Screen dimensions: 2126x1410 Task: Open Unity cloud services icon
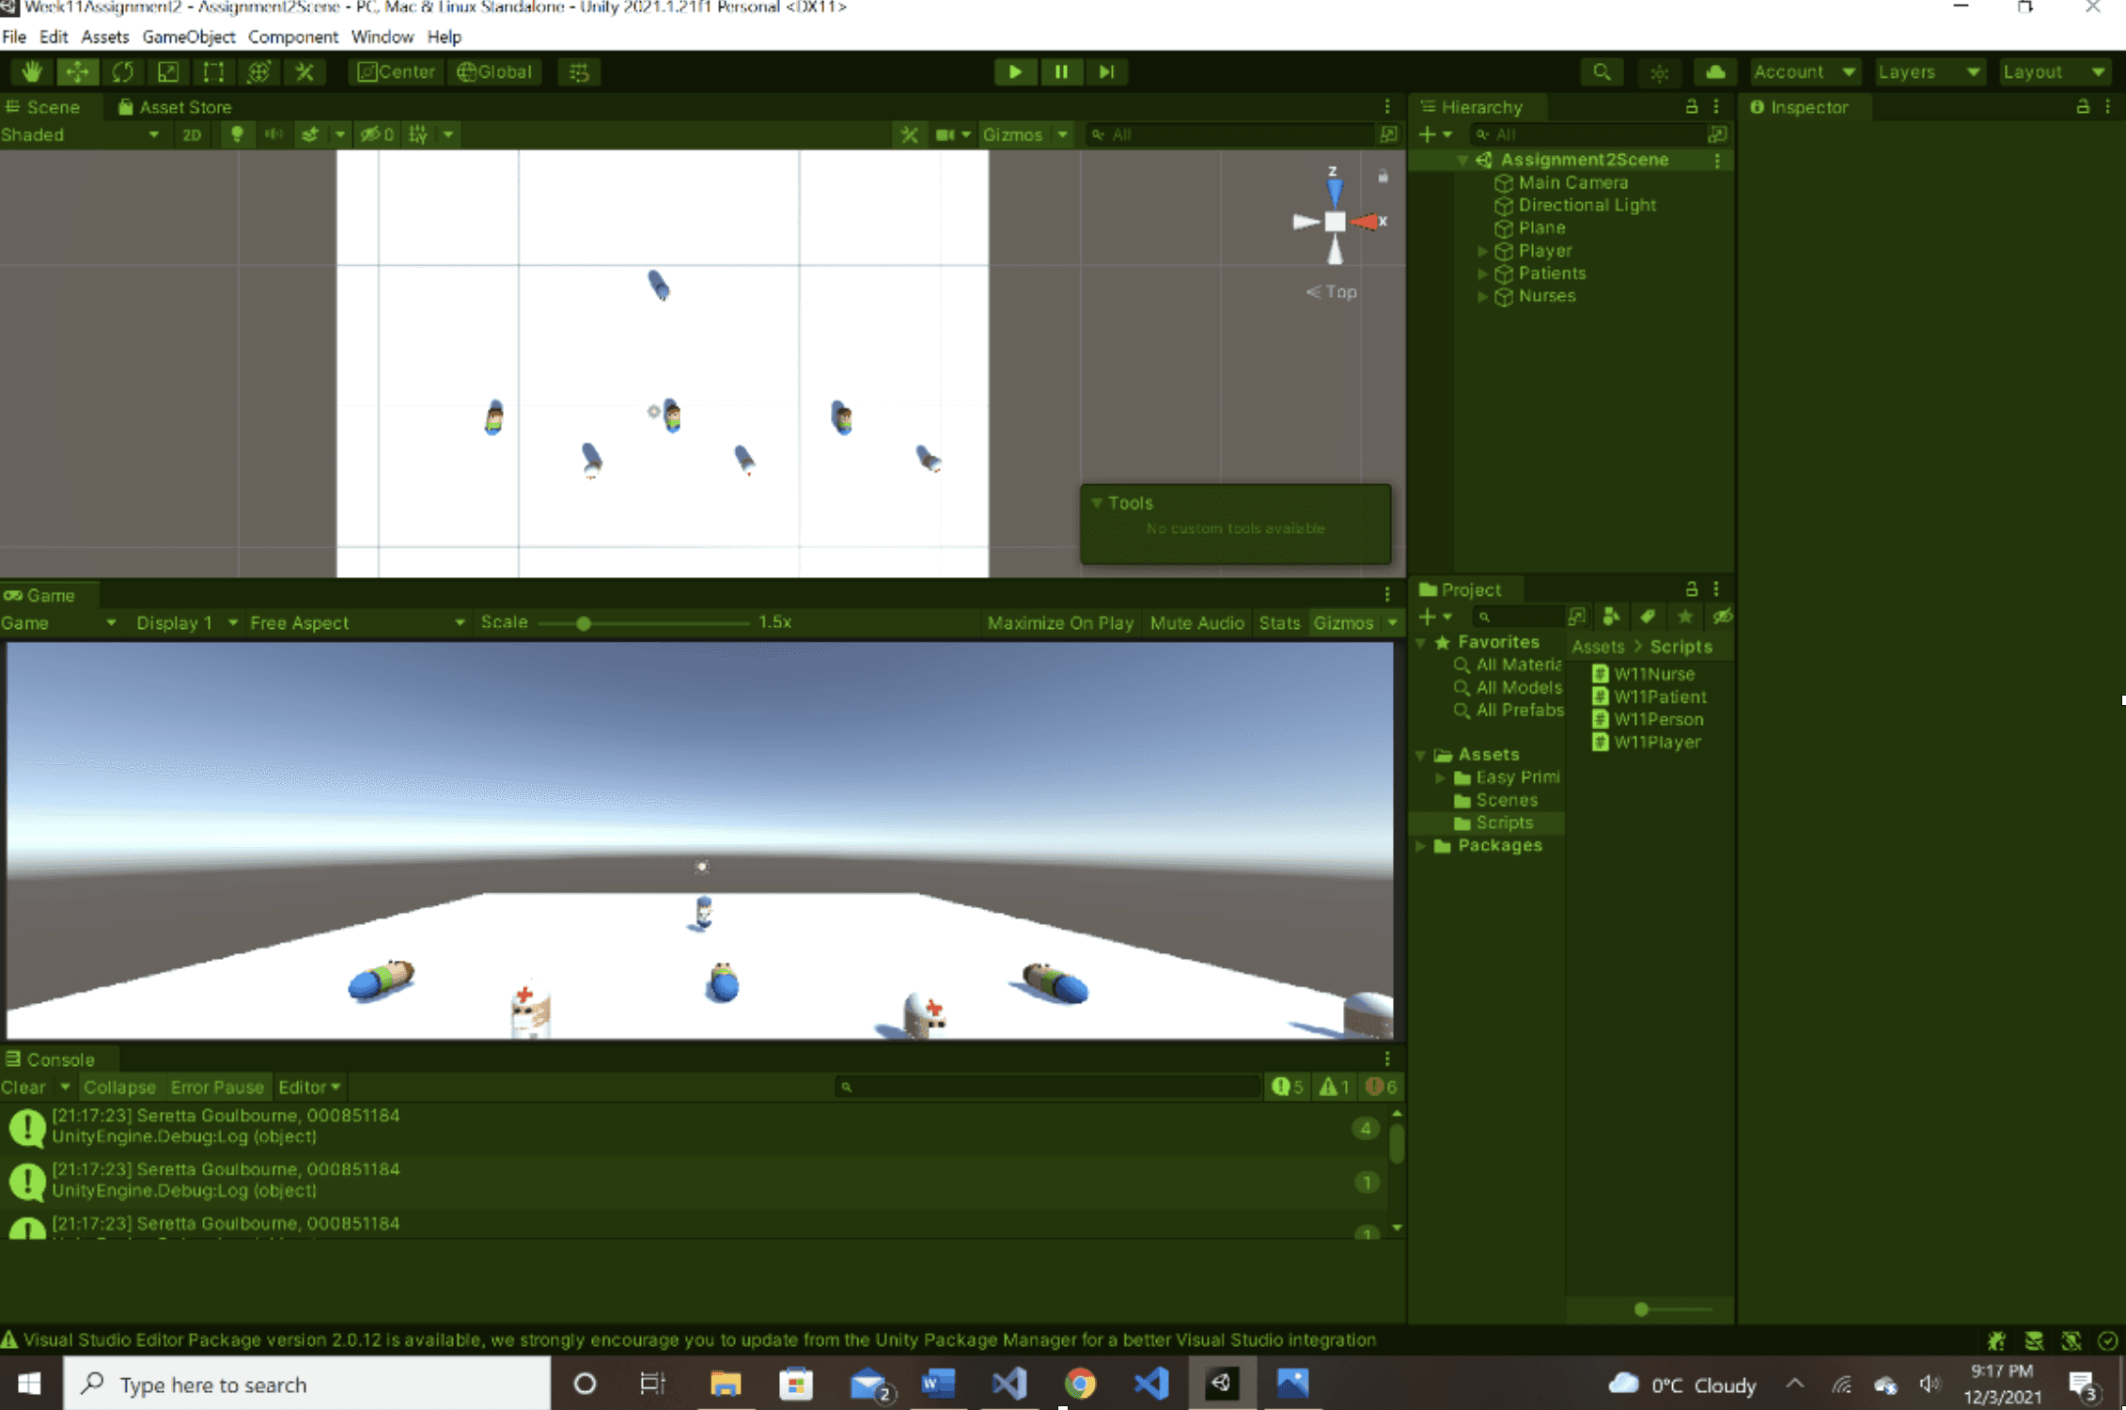pyautogui.click(x=1714, y=71)
